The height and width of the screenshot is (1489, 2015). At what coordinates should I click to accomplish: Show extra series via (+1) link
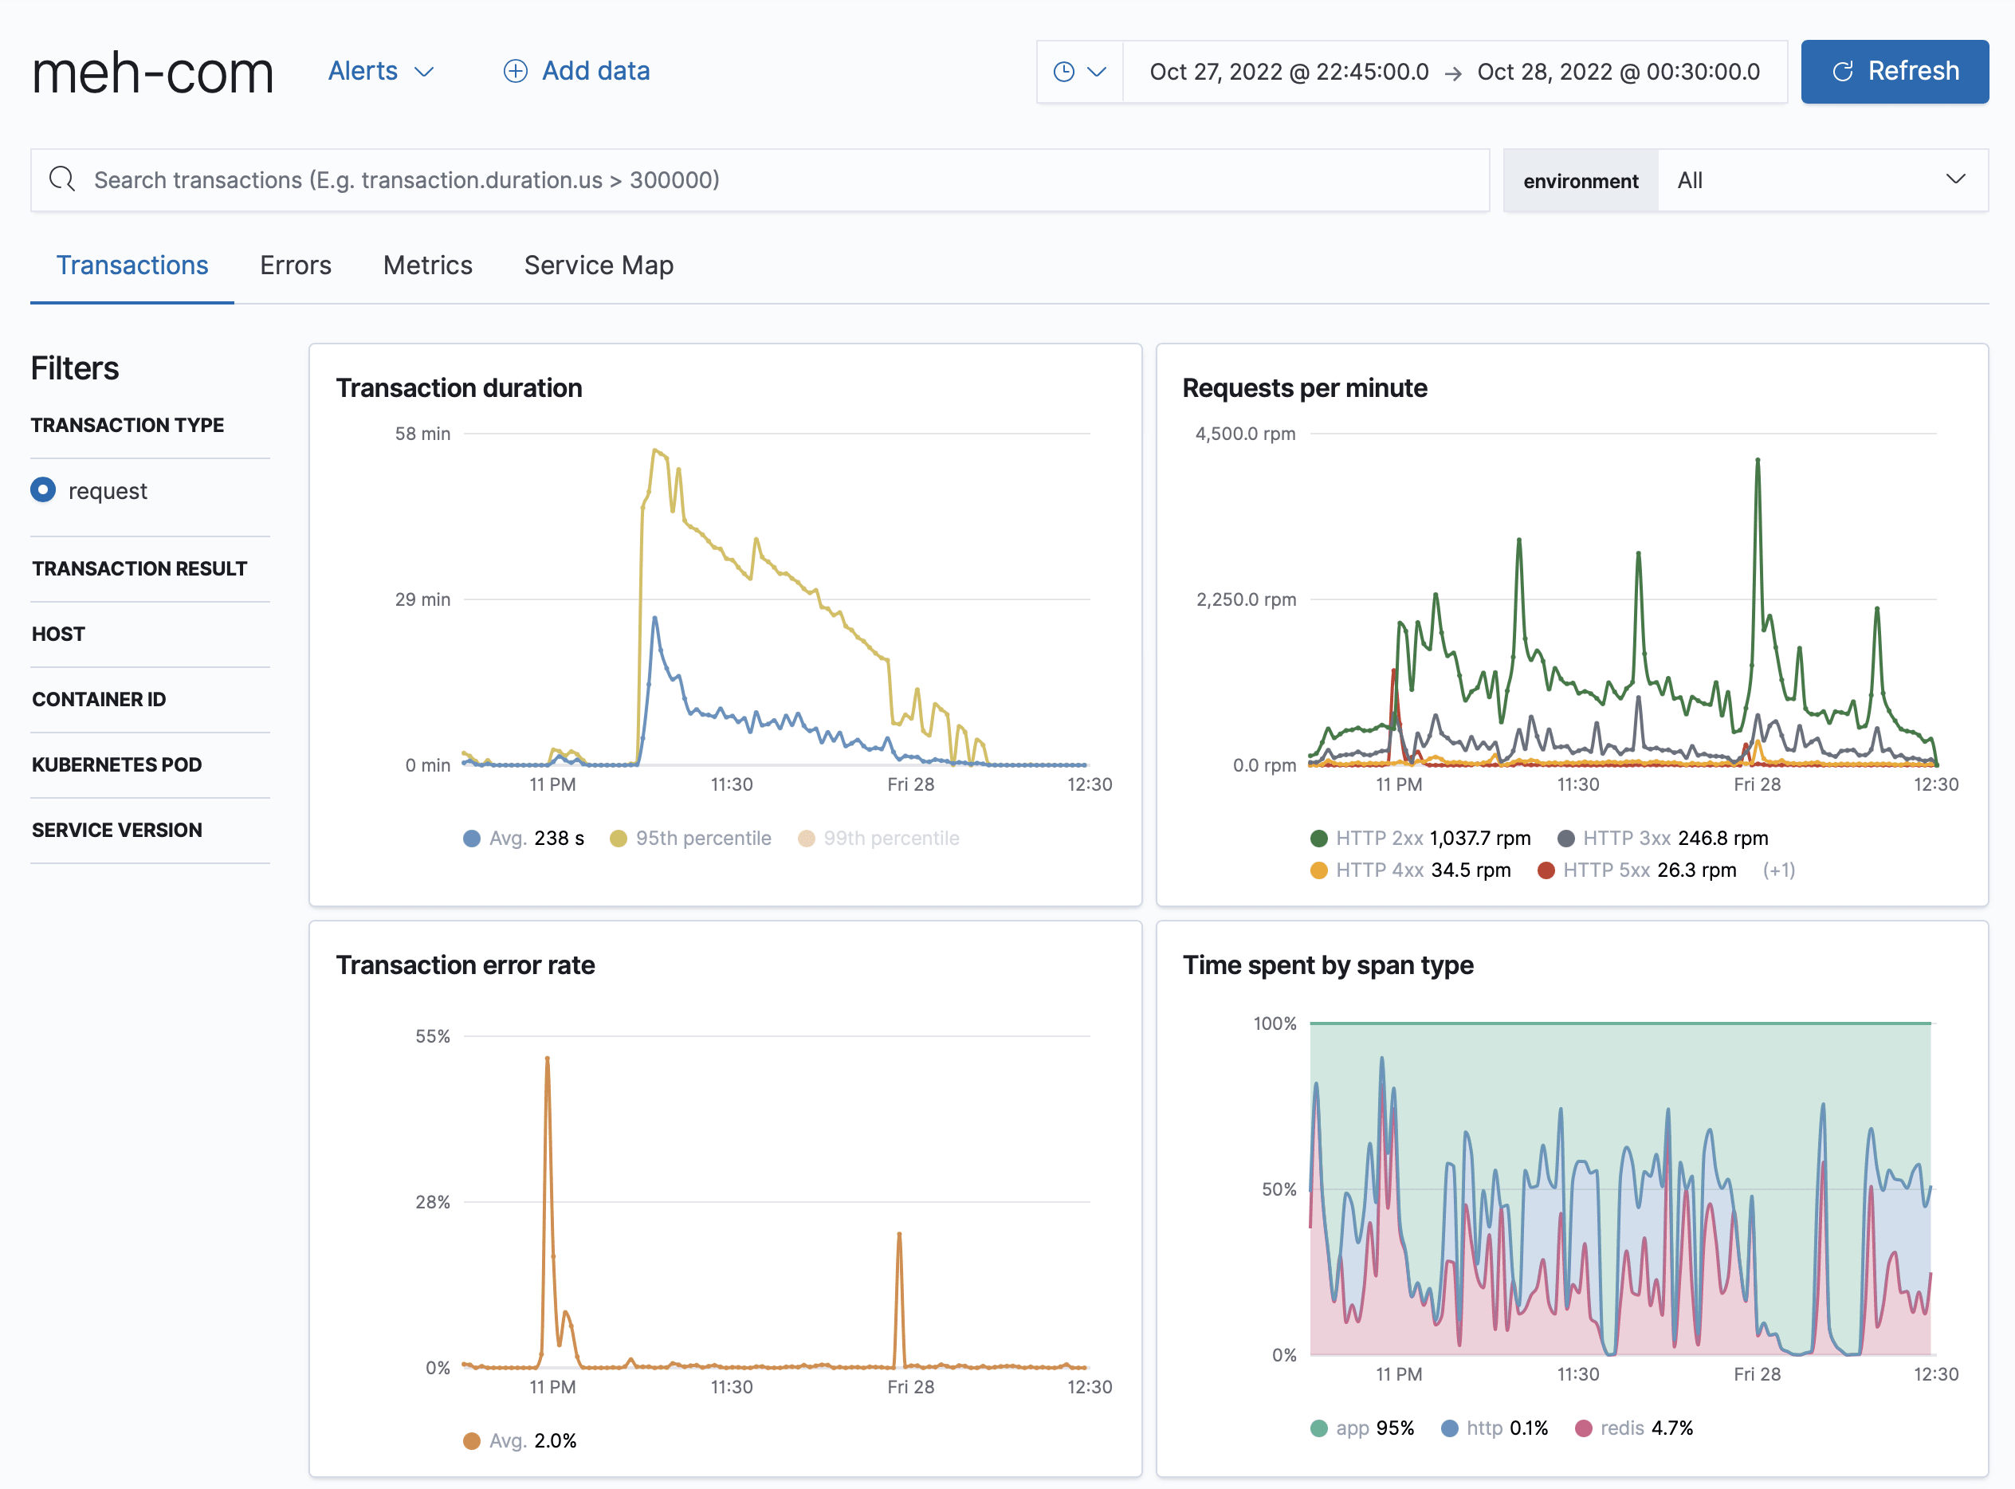pos(1779,870)
